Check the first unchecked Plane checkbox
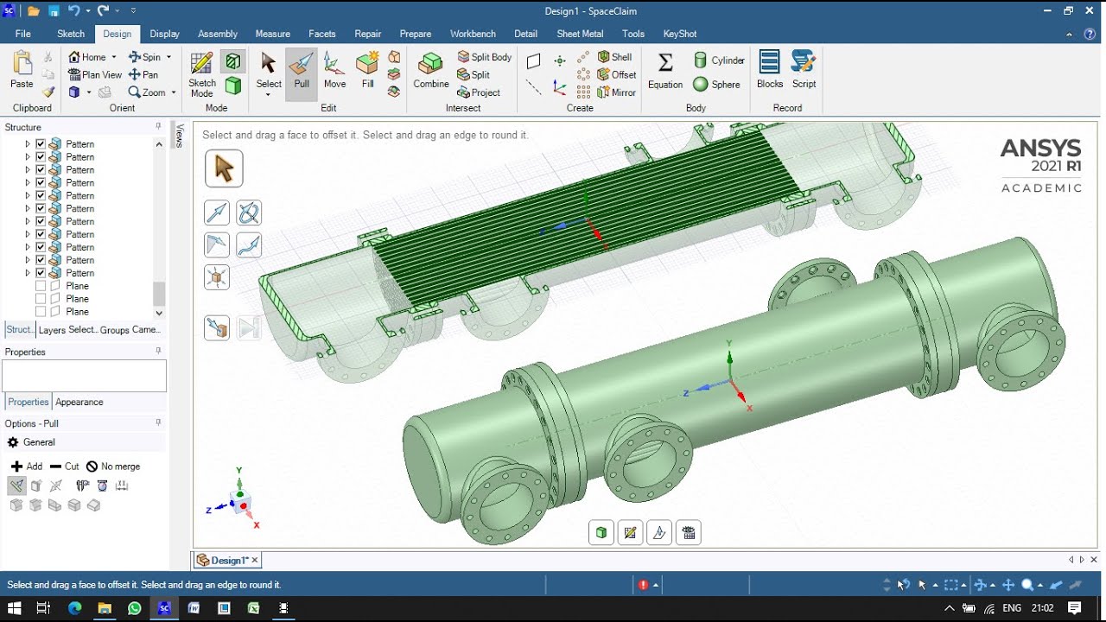 click(x=41, y=286)
